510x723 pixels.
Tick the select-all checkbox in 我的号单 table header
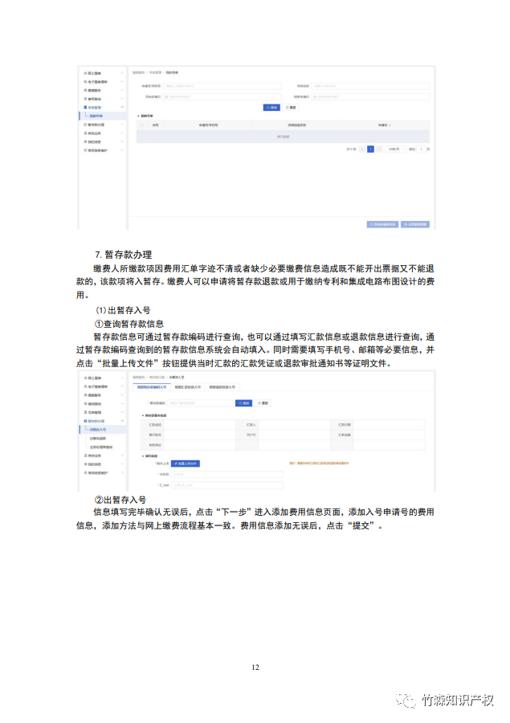click(x=142, y=125)
